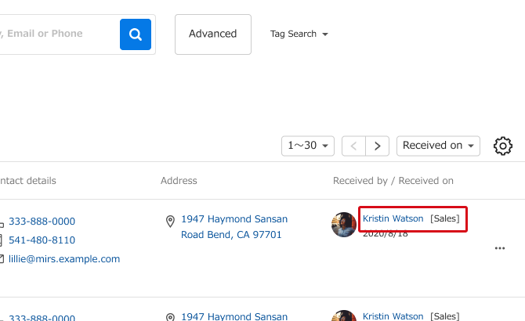This screenshot has height=321, width=525.
Task: Click the Address column header
Action: pyautogui.click(x=179, y=181)
